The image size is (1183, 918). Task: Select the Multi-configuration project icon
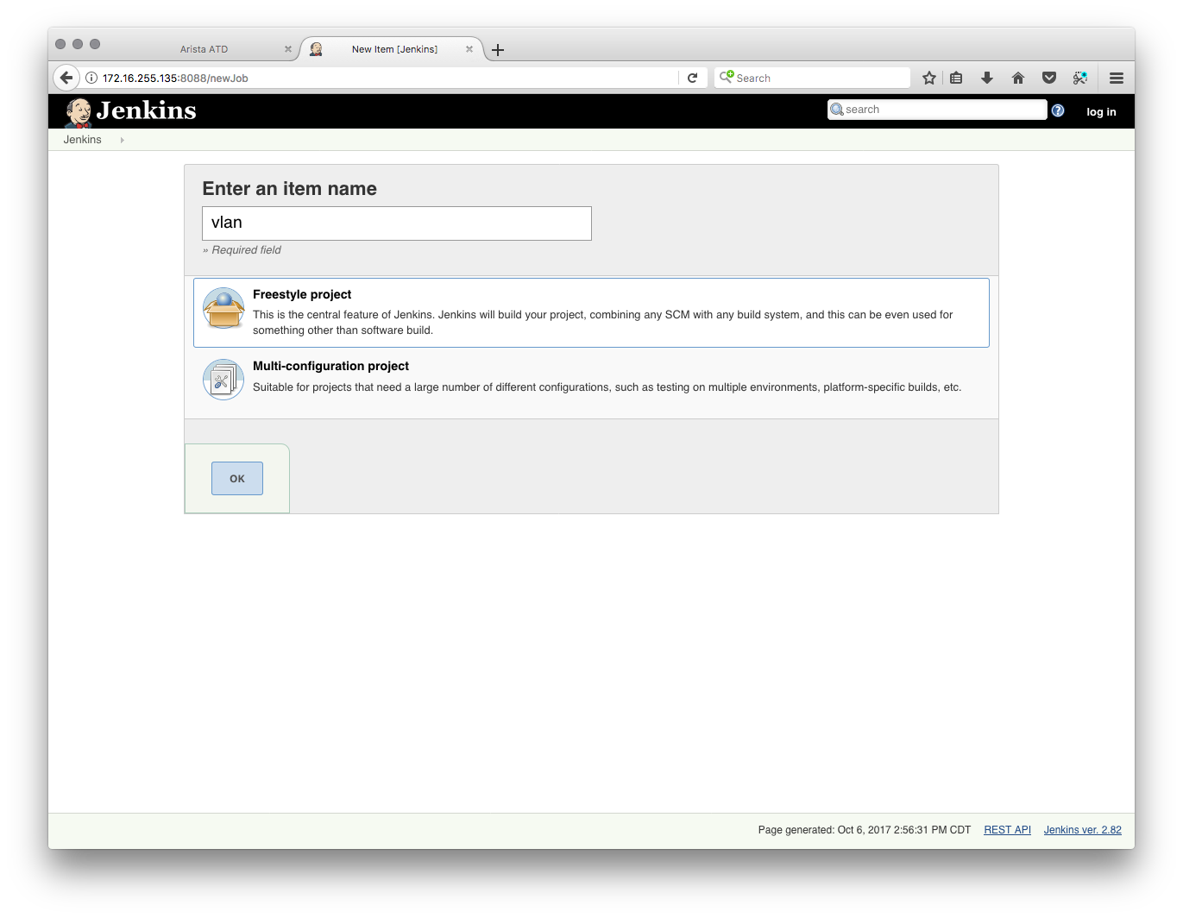coord(223,380)
